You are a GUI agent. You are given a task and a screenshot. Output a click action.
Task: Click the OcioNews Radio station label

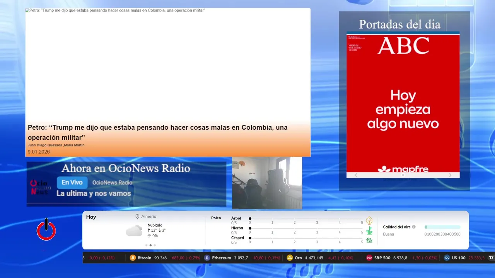point(112,183)
